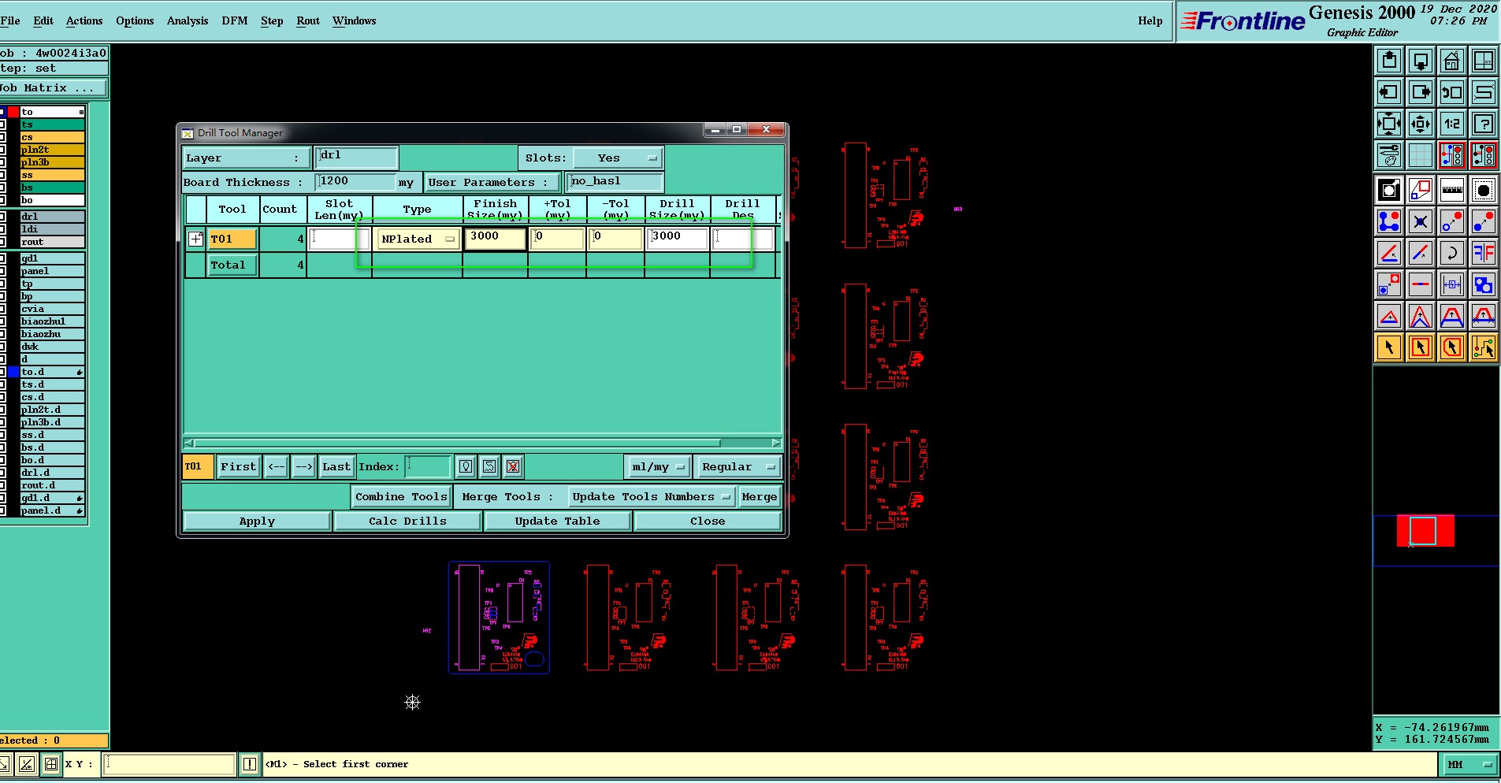Image resolution: width=1501 pixels, height=783 pixels.
Task: Toggle the checkbox for layer ss.d
Action: pyautogui.click(x=2, y=435)
